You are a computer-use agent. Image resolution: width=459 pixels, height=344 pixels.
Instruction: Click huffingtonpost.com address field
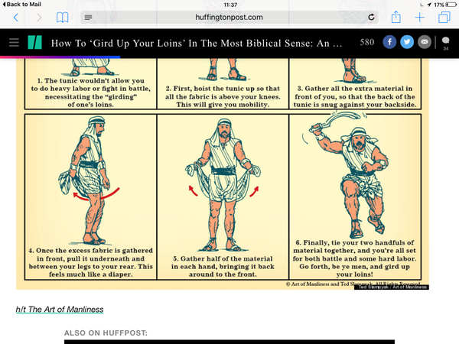229,18
